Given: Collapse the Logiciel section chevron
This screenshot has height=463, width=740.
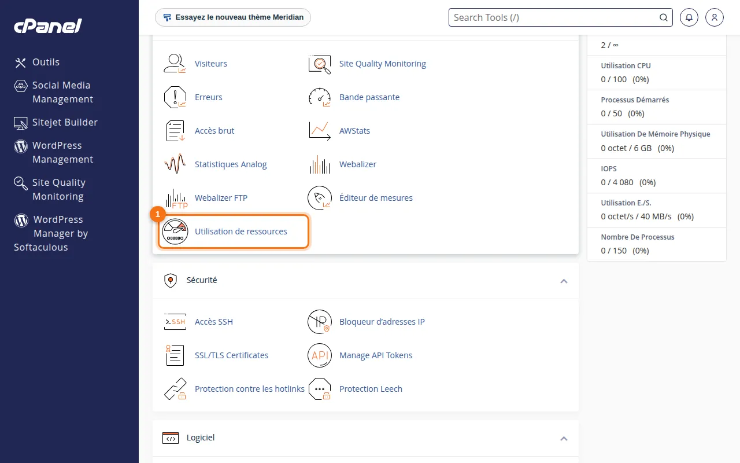Looking at the screenshot, I should coord(564,439).
